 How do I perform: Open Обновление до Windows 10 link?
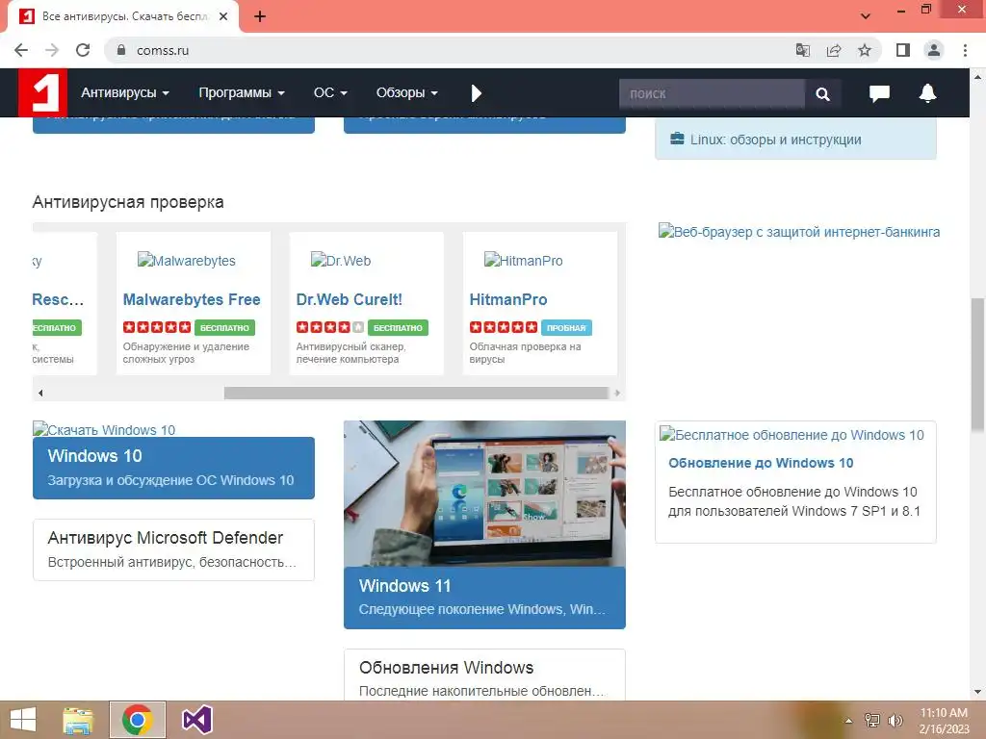coord(761,463)
